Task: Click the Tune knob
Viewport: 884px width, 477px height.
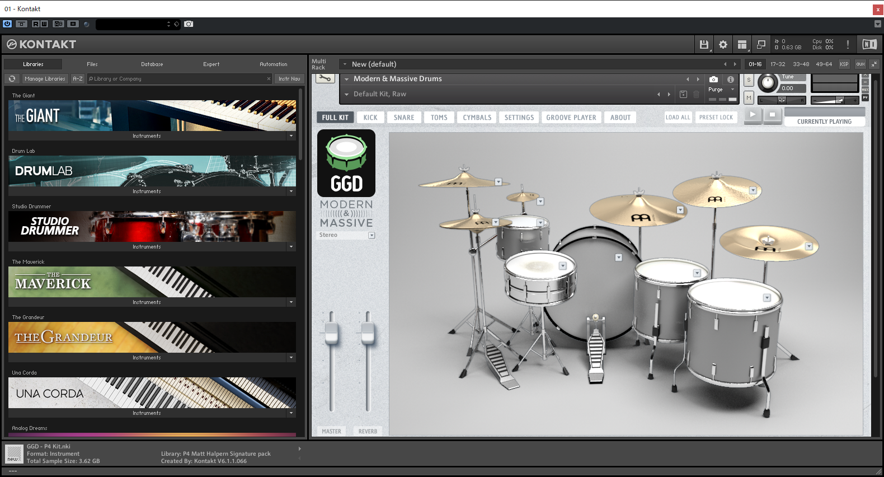Action: pyautogui.click(x=768, y=83)
